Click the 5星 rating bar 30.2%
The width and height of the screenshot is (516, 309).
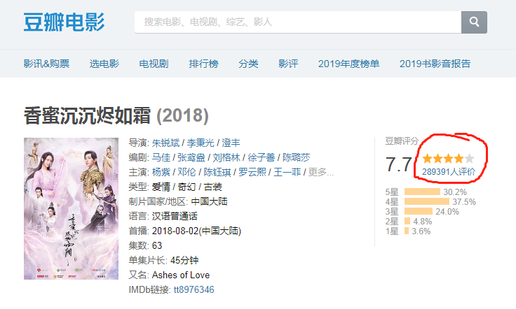(422, 192)
